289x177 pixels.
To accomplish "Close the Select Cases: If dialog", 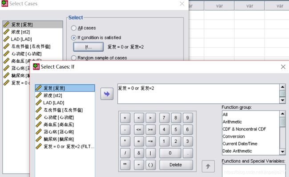I will (x=283, y=67).
